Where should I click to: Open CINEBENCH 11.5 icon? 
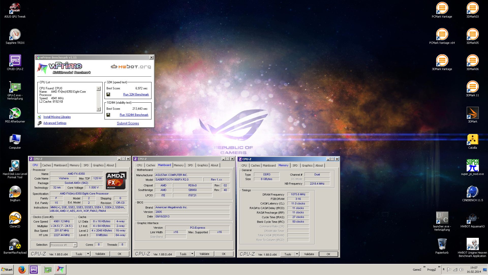coord(472,194)
